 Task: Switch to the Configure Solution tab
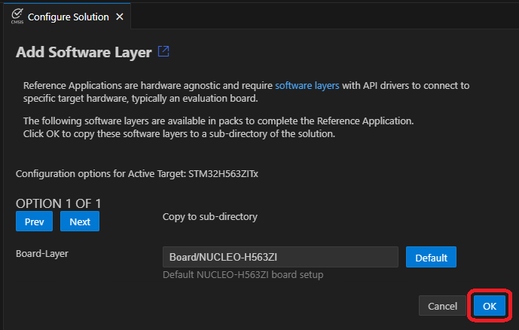[x=68, y=17]
